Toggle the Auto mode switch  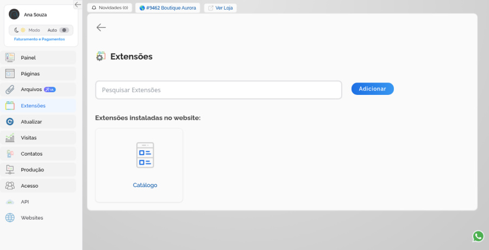pyautogui.click(x=64, y=30)
